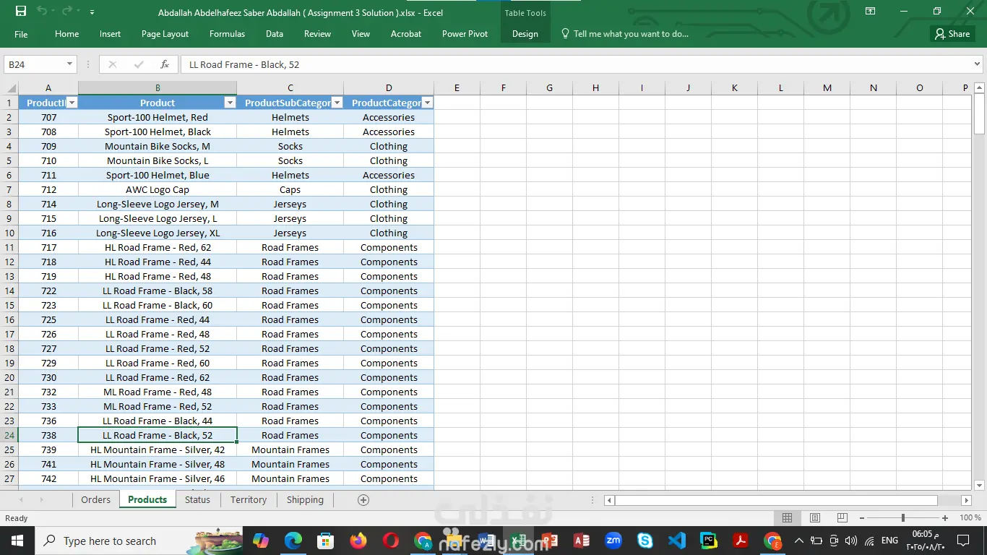Select cell containing AWC Logo Cap

pyautogui.click(x=158, y=190)
